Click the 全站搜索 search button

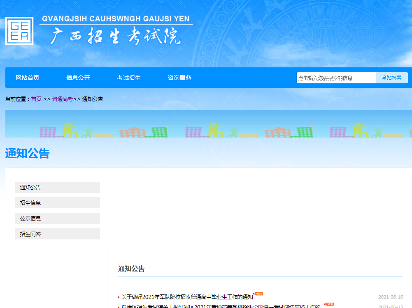click(391, 78)
